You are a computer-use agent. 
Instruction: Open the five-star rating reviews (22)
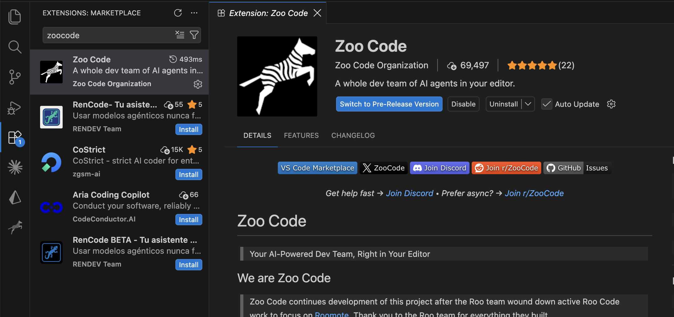(541, 65)
